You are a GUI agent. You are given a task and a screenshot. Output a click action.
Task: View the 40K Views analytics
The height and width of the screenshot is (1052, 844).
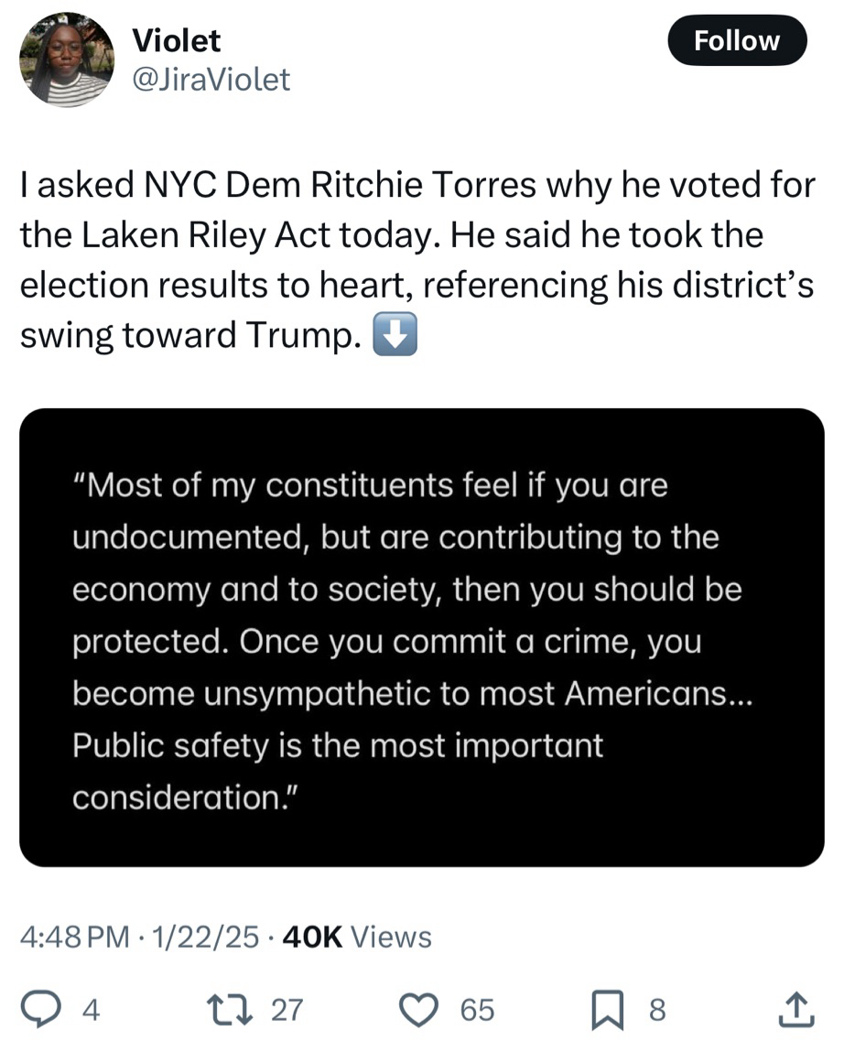tap(357, 937)
